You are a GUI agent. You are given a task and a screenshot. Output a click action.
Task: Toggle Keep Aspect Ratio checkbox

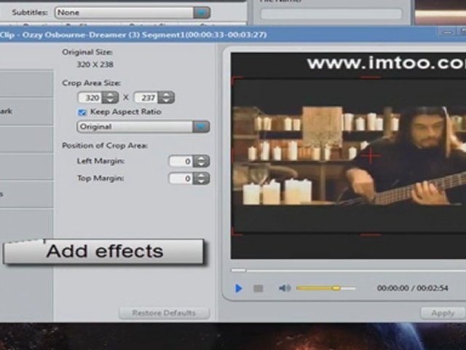(x=82, y=112)
